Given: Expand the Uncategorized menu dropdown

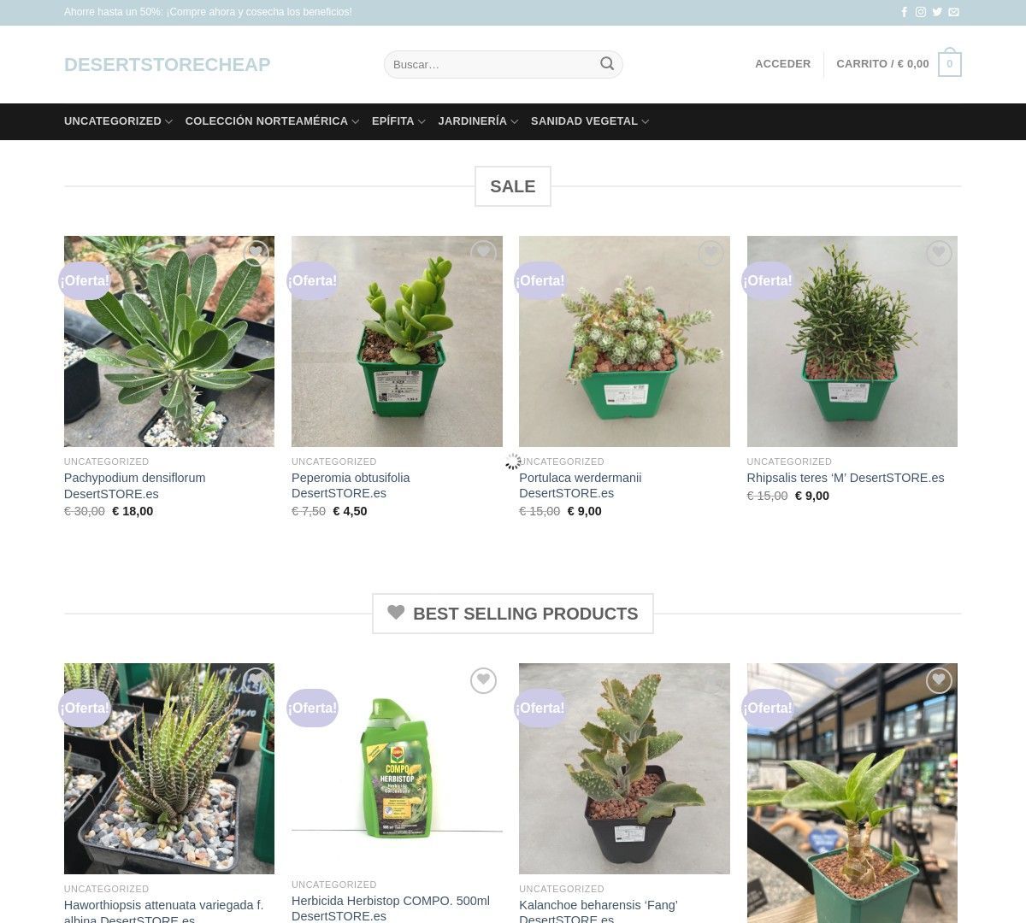Looking at the screenshot, I should pyautogui.click(x=118, y=121).
